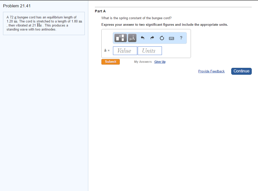Open the Provide Feedback link

(x=211, y=71)
